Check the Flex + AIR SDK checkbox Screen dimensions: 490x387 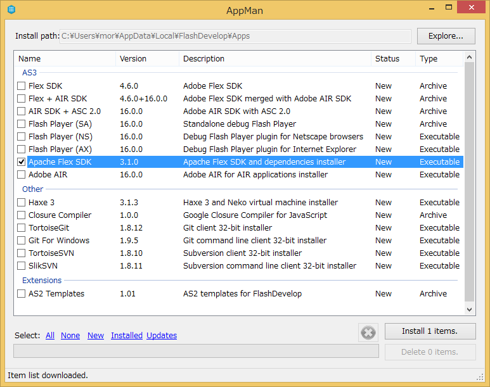tap(22, 99)
